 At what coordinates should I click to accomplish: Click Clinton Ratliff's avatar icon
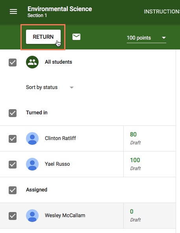[32, 138]
